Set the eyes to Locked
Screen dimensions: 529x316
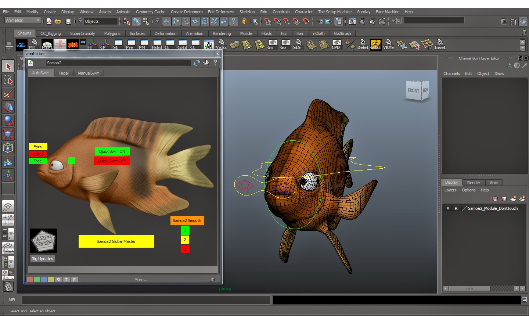tap(37, 154)
